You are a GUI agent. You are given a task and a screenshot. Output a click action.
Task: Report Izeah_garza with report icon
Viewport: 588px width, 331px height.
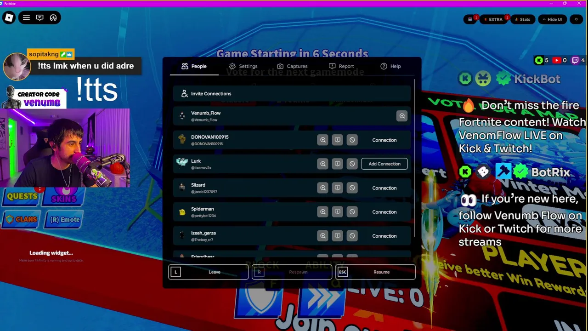338,235
